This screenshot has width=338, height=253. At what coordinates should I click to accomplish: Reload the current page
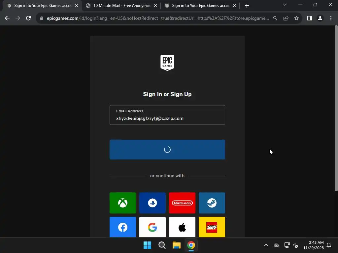28,18
